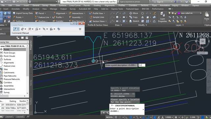Click the Prospector vertical tab

(31, 45)
